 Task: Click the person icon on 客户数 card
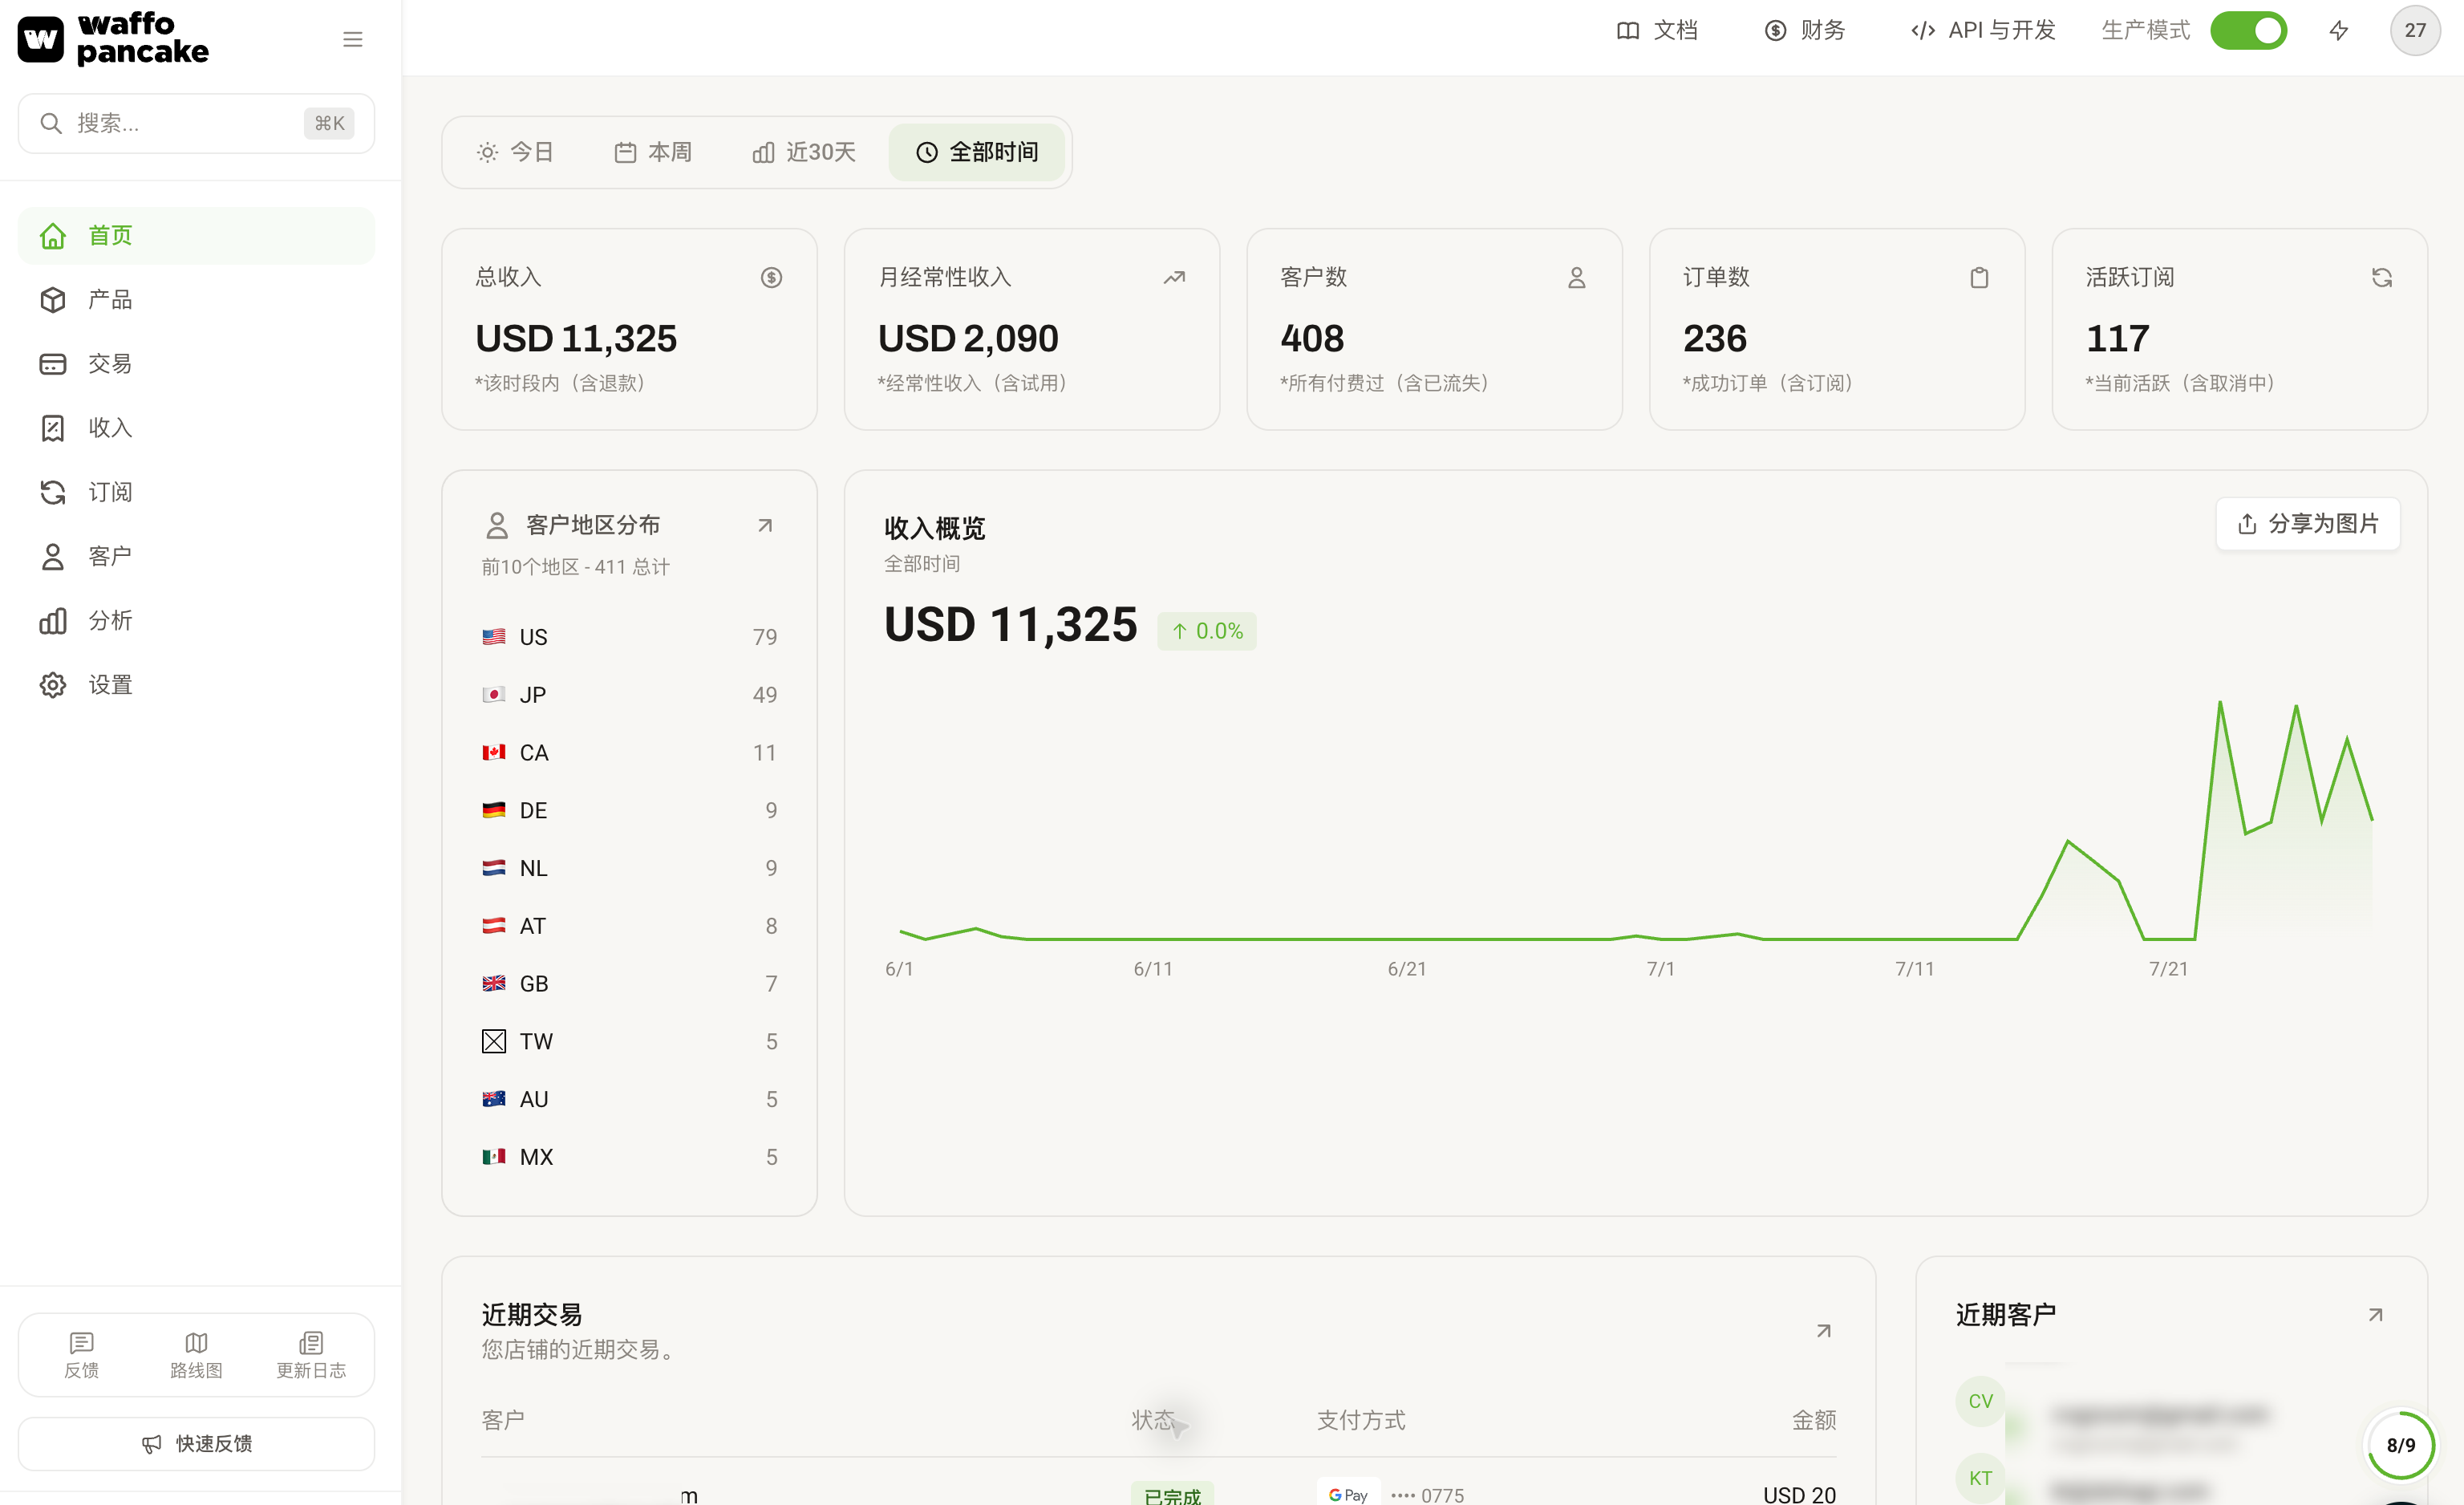pyautogui.click(x=1576, y=277)
